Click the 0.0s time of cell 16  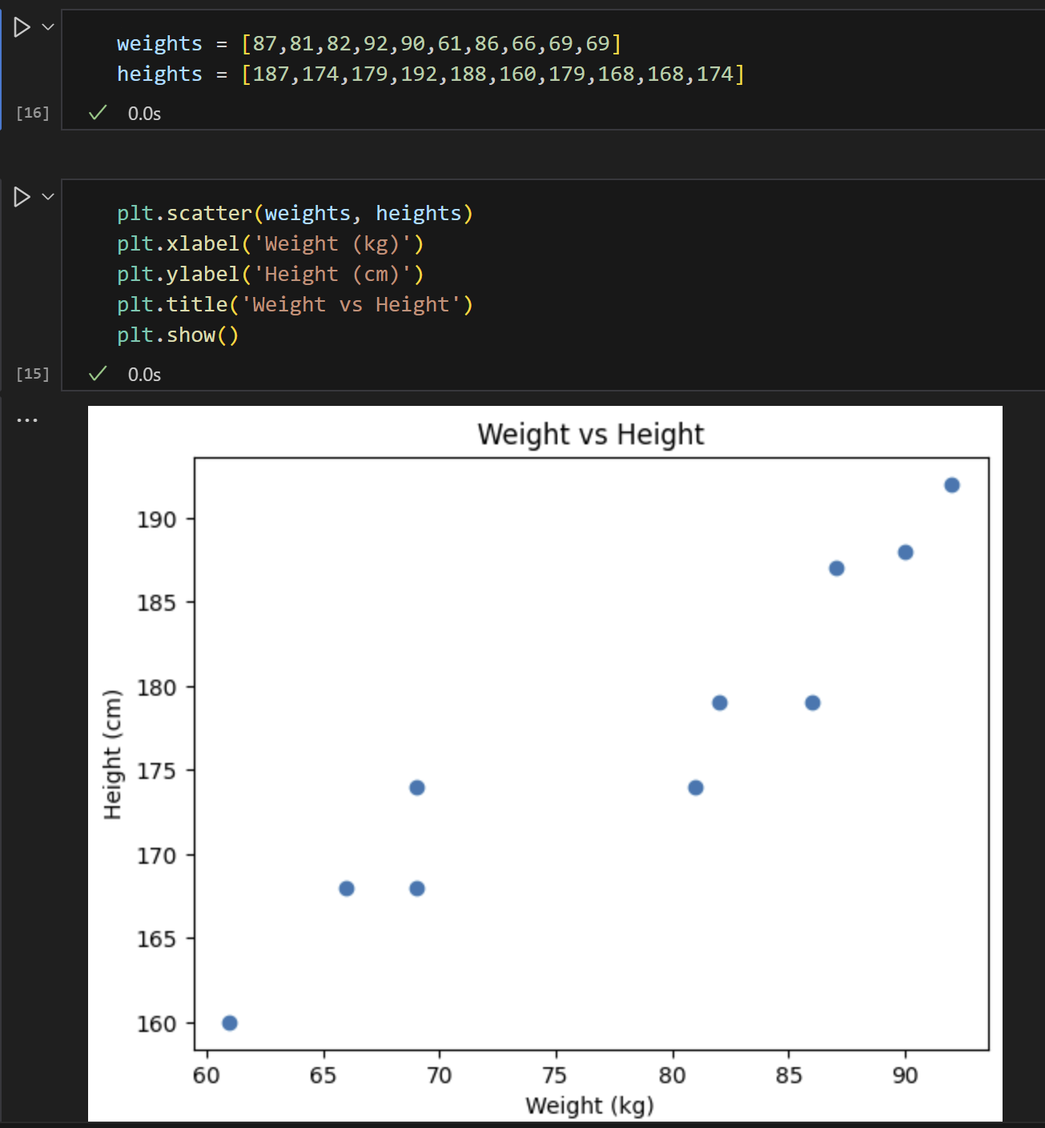(x=144, y=114)
